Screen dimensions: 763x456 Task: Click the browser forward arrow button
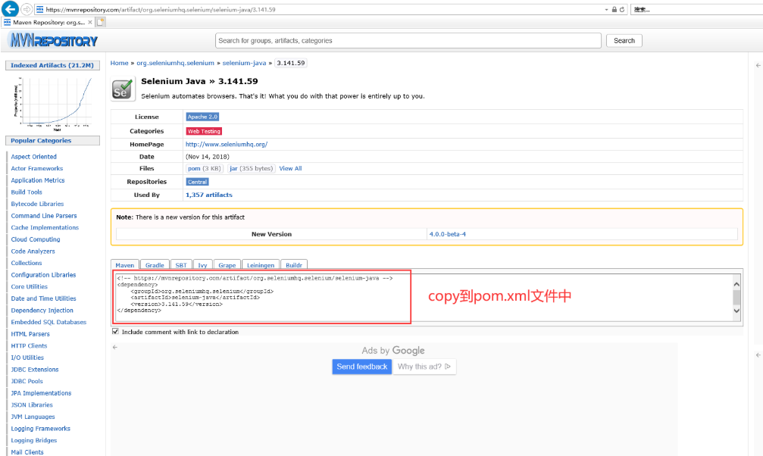coord(27,9)
